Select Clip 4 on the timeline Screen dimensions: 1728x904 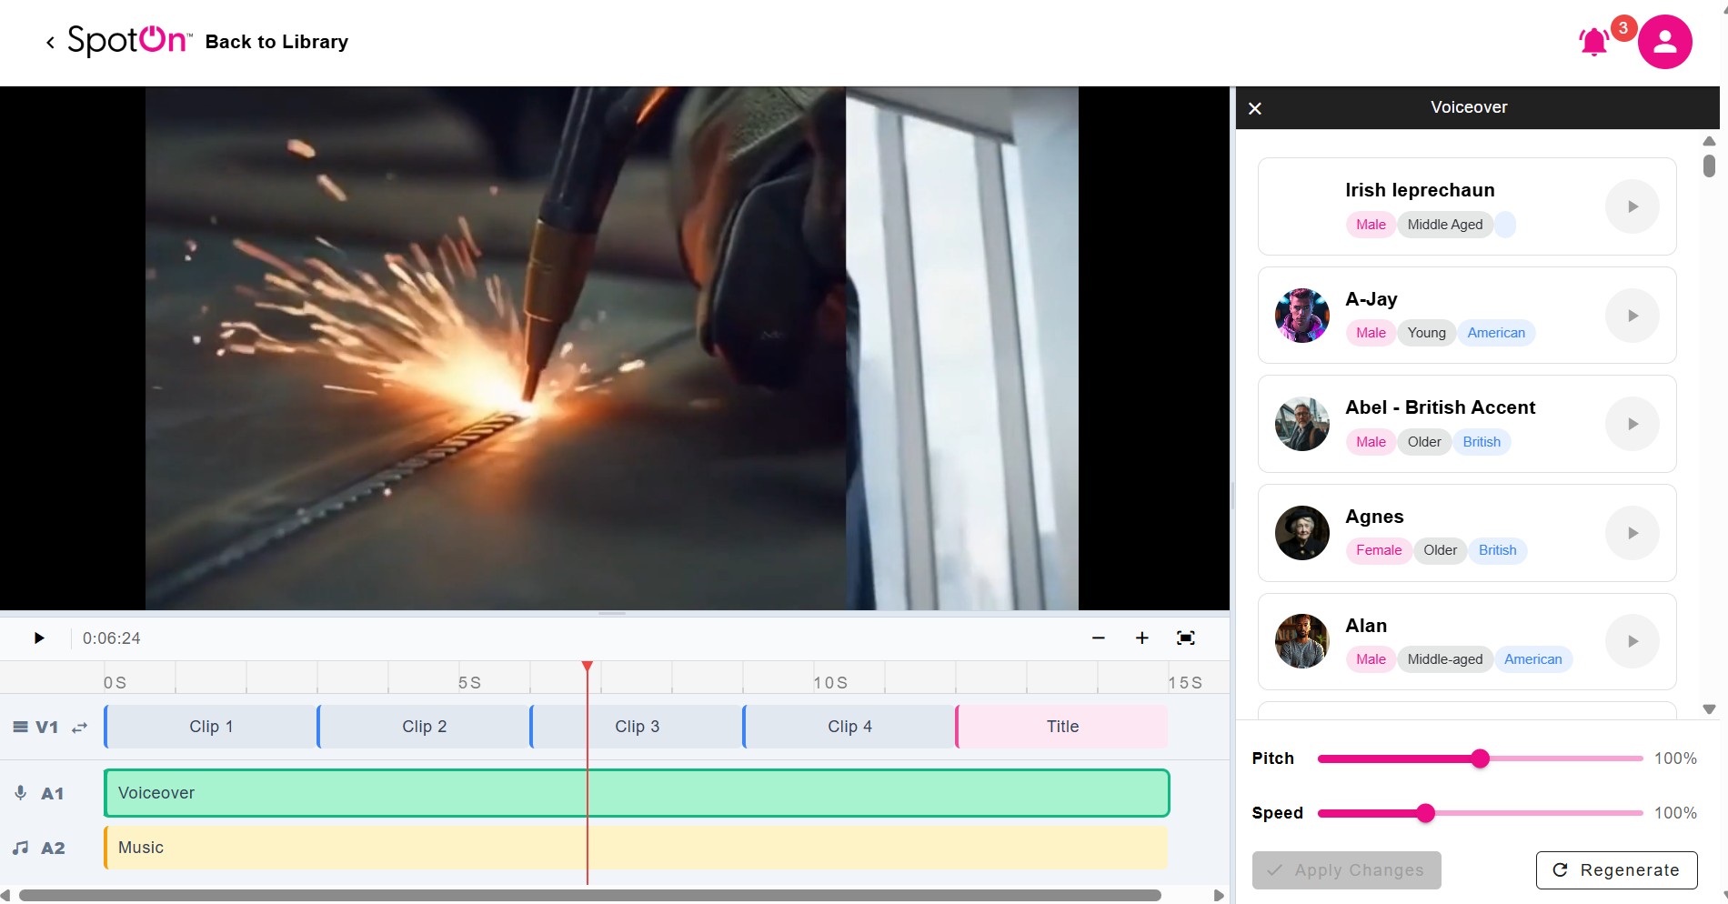[849, 727]
